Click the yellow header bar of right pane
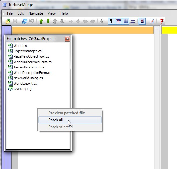 [169, 30]
